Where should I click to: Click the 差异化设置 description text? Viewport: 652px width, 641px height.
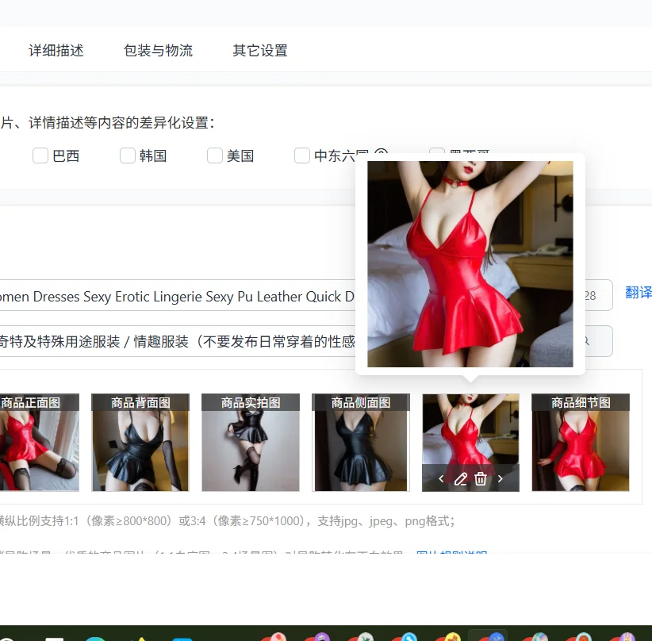[x=107, y=123]
